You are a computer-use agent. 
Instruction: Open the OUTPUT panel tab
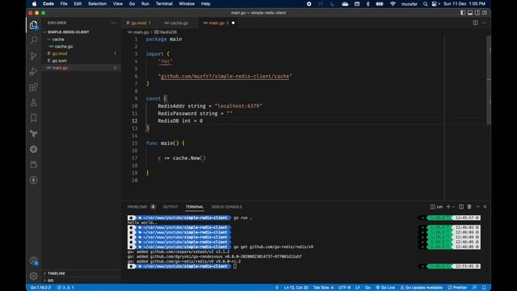pyautogui.click(x=170, y=207)
